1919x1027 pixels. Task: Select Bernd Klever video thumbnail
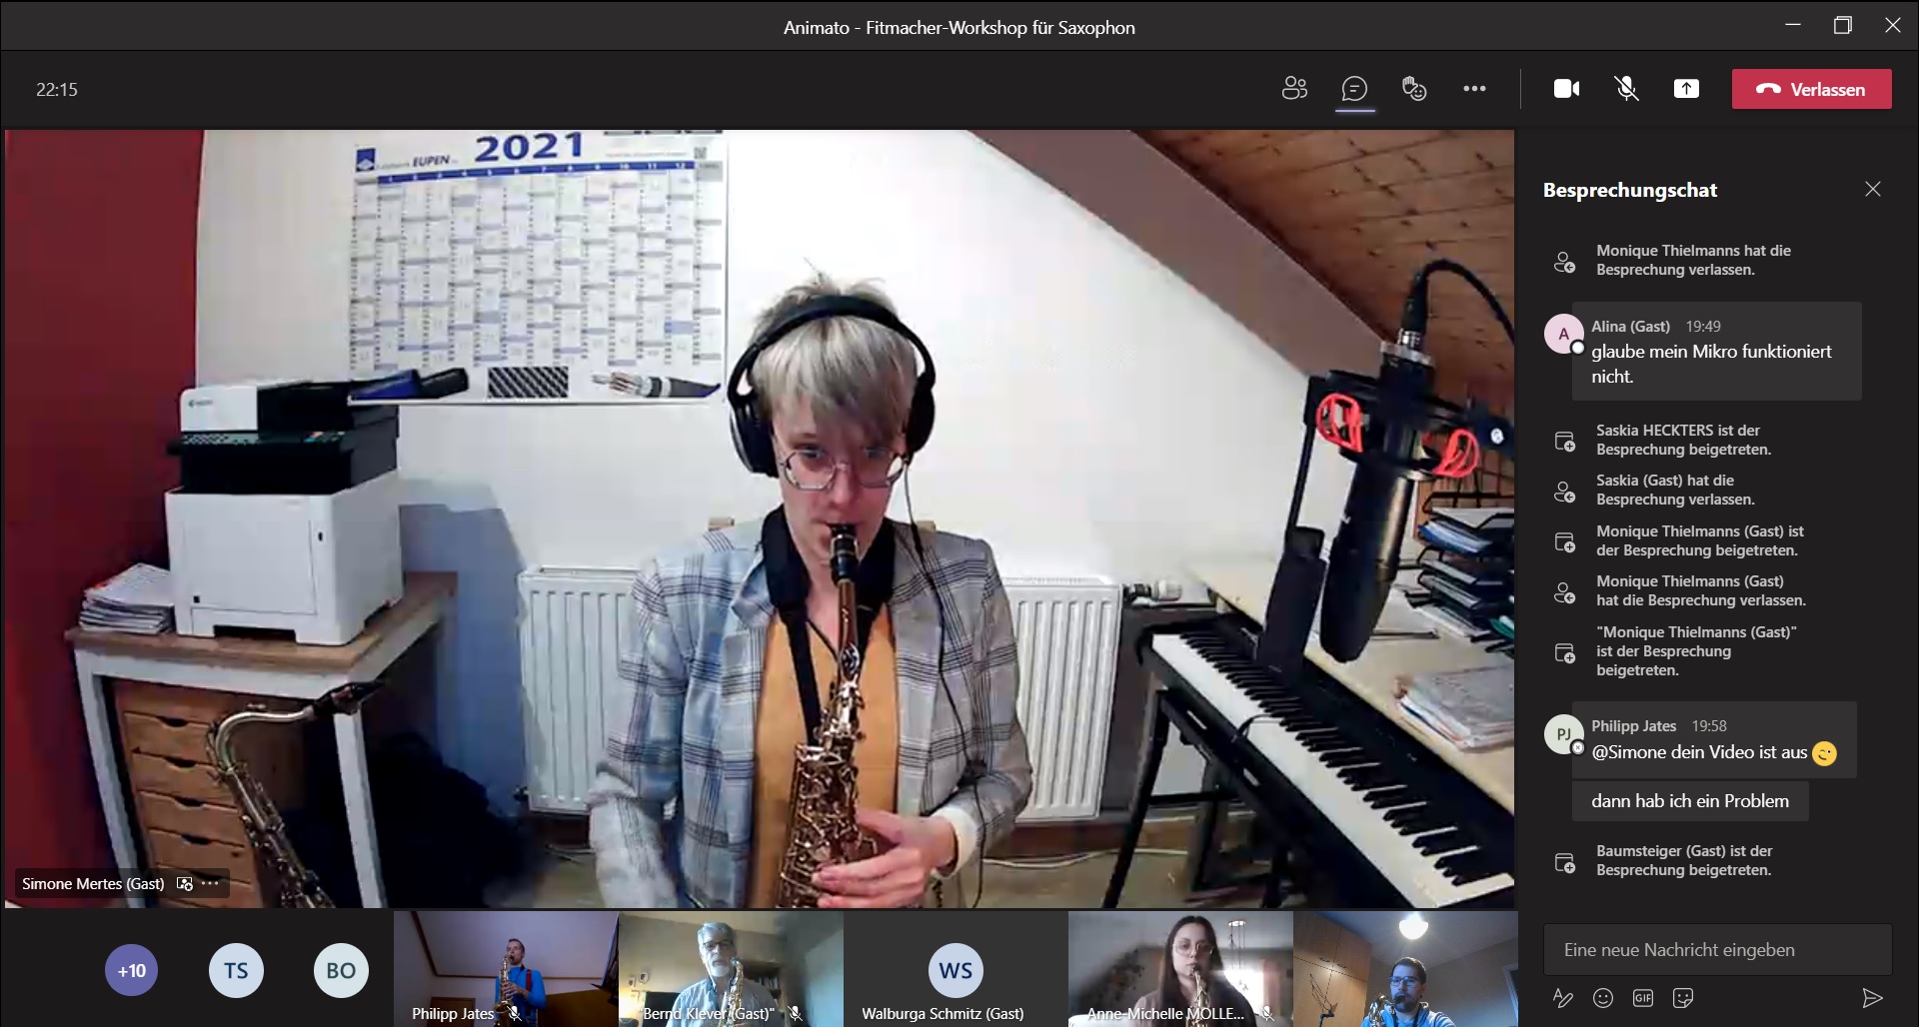731,968
